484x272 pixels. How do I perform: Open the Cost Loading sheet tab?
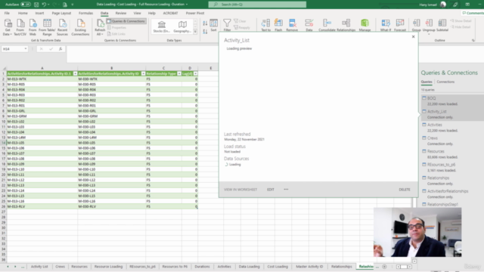pos(278,267)
